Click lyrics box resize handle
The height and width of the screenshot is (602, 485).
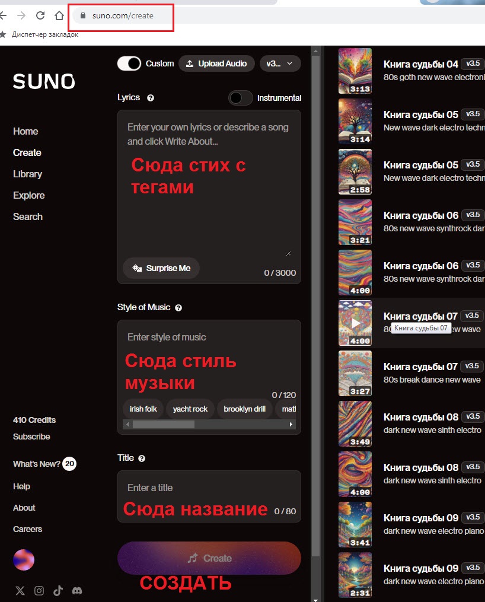289,253
